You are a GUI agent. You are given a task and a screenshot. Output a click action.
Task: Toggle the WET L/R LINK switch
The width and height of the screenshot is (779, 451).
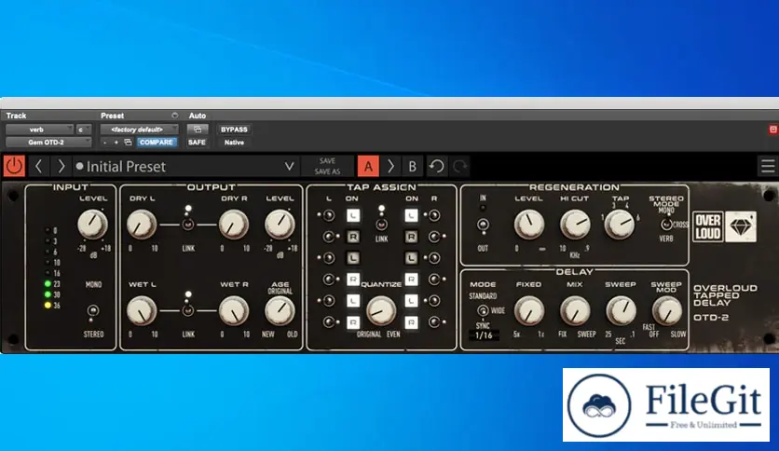pyautogui.click(x=188, y=310)
